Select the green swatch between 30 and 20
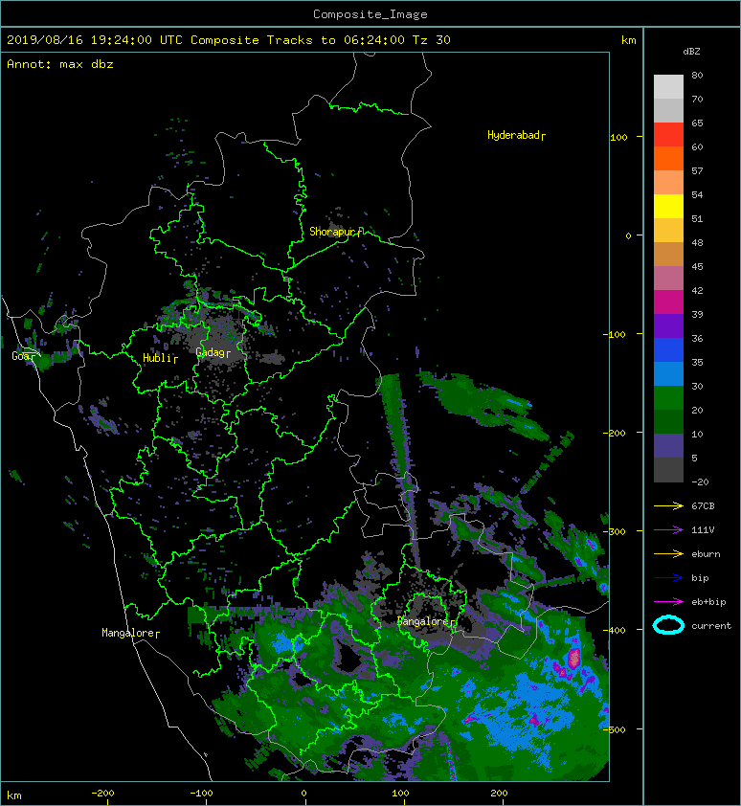The image size is (741, 806). pyautogui.click(x=668, y=398)
